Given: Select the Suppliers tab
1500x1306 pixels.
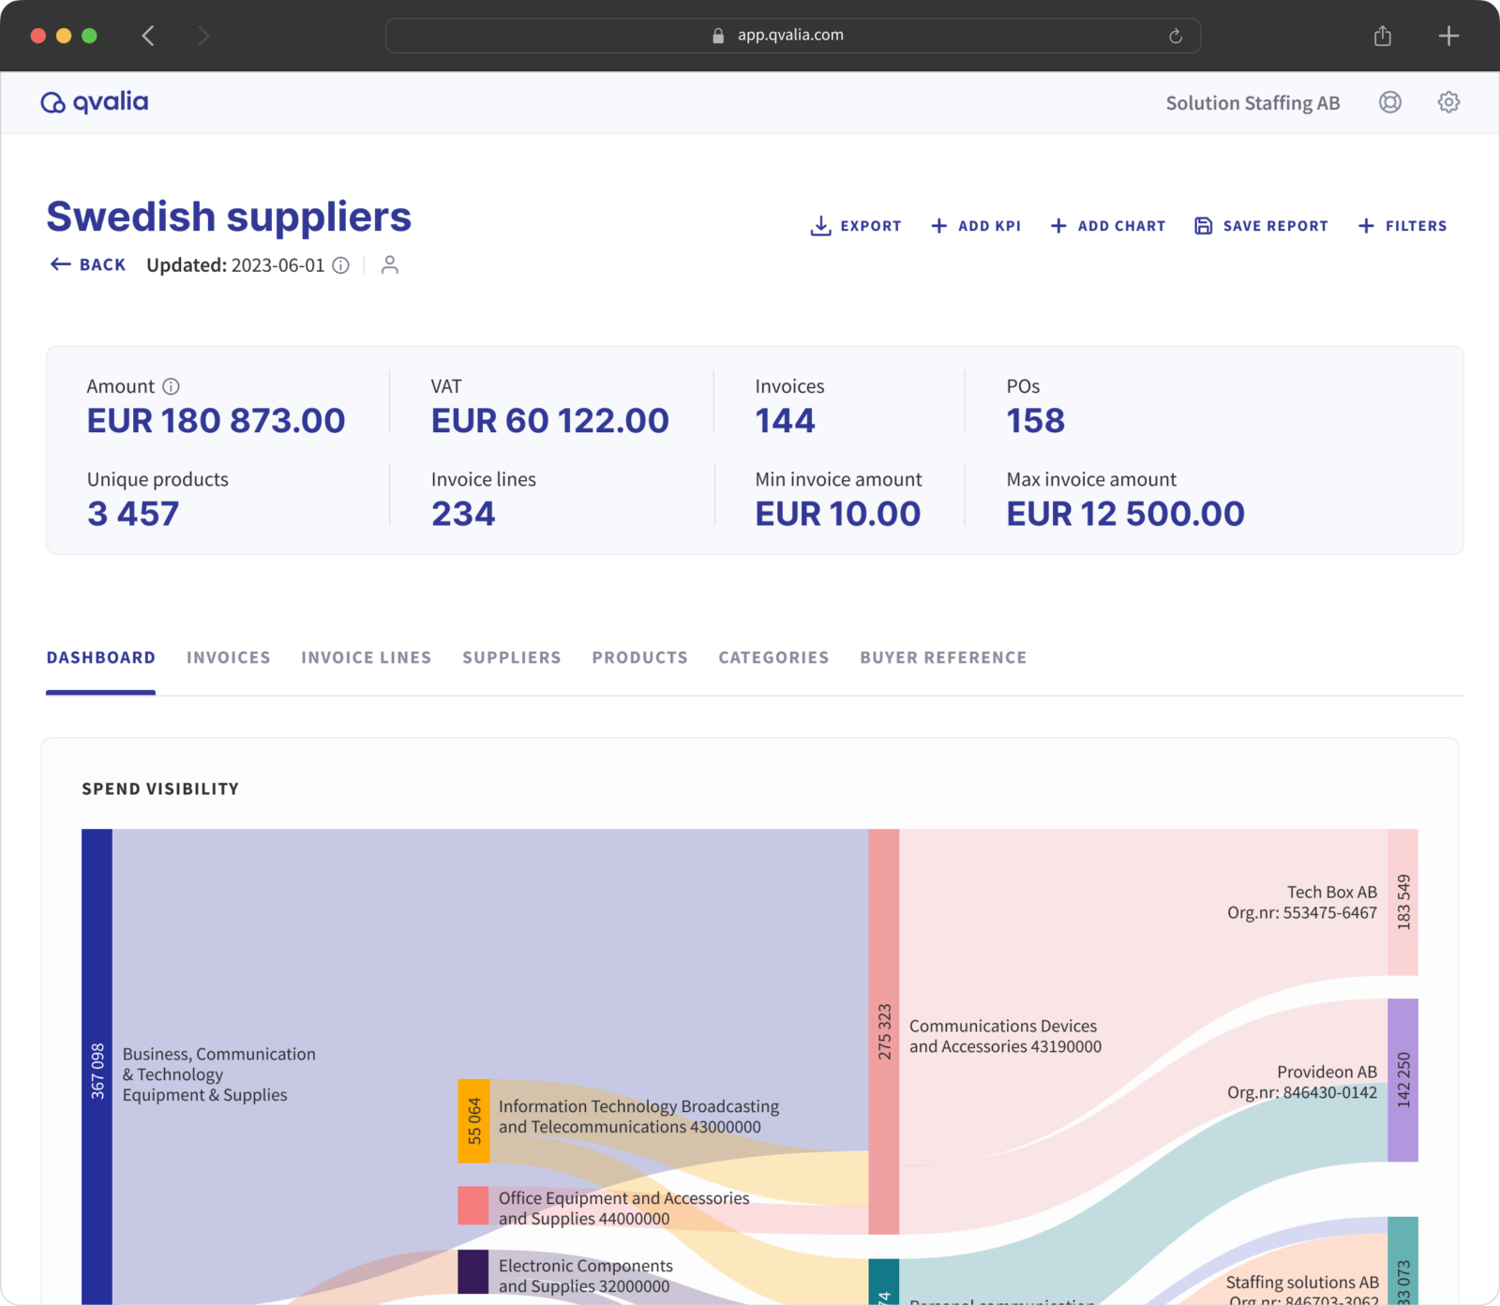Looking at the screenshot, I should coord(511,657).
